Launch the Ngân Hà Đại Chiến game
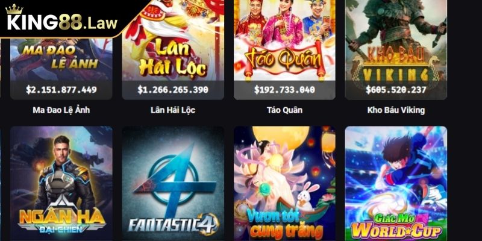The image size is (482, 241). tap(61, 183)
